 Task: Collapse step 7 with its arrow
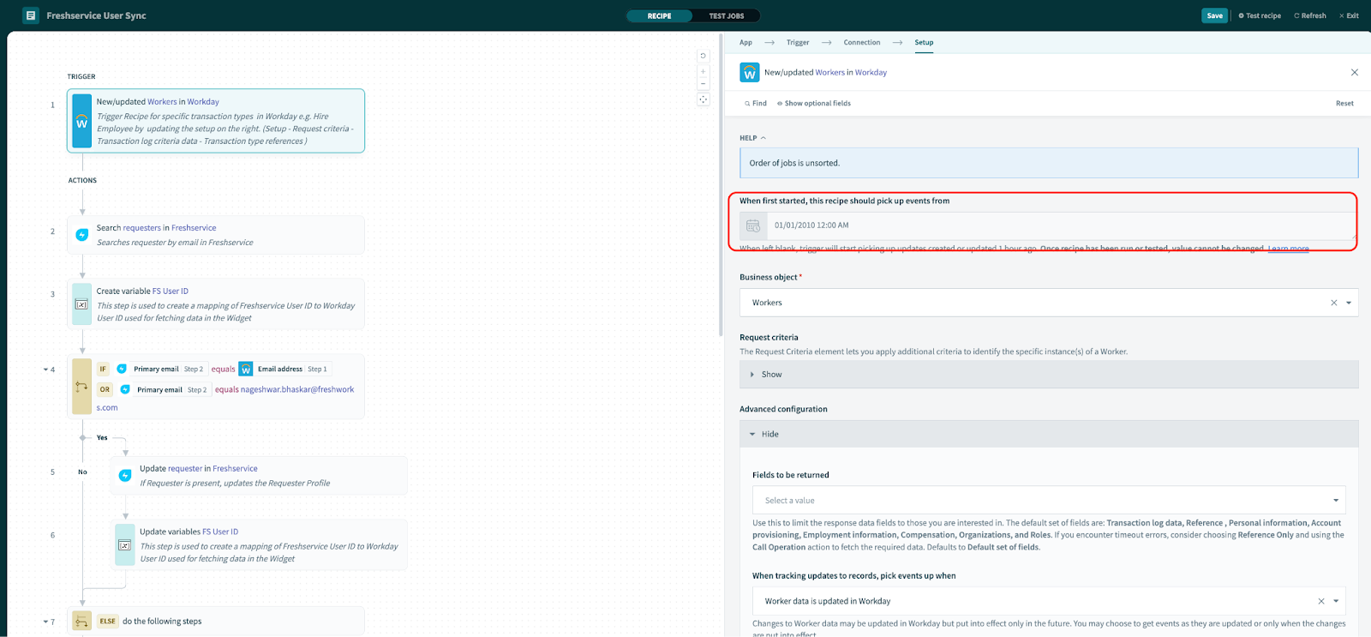click(x=45, y=622)
